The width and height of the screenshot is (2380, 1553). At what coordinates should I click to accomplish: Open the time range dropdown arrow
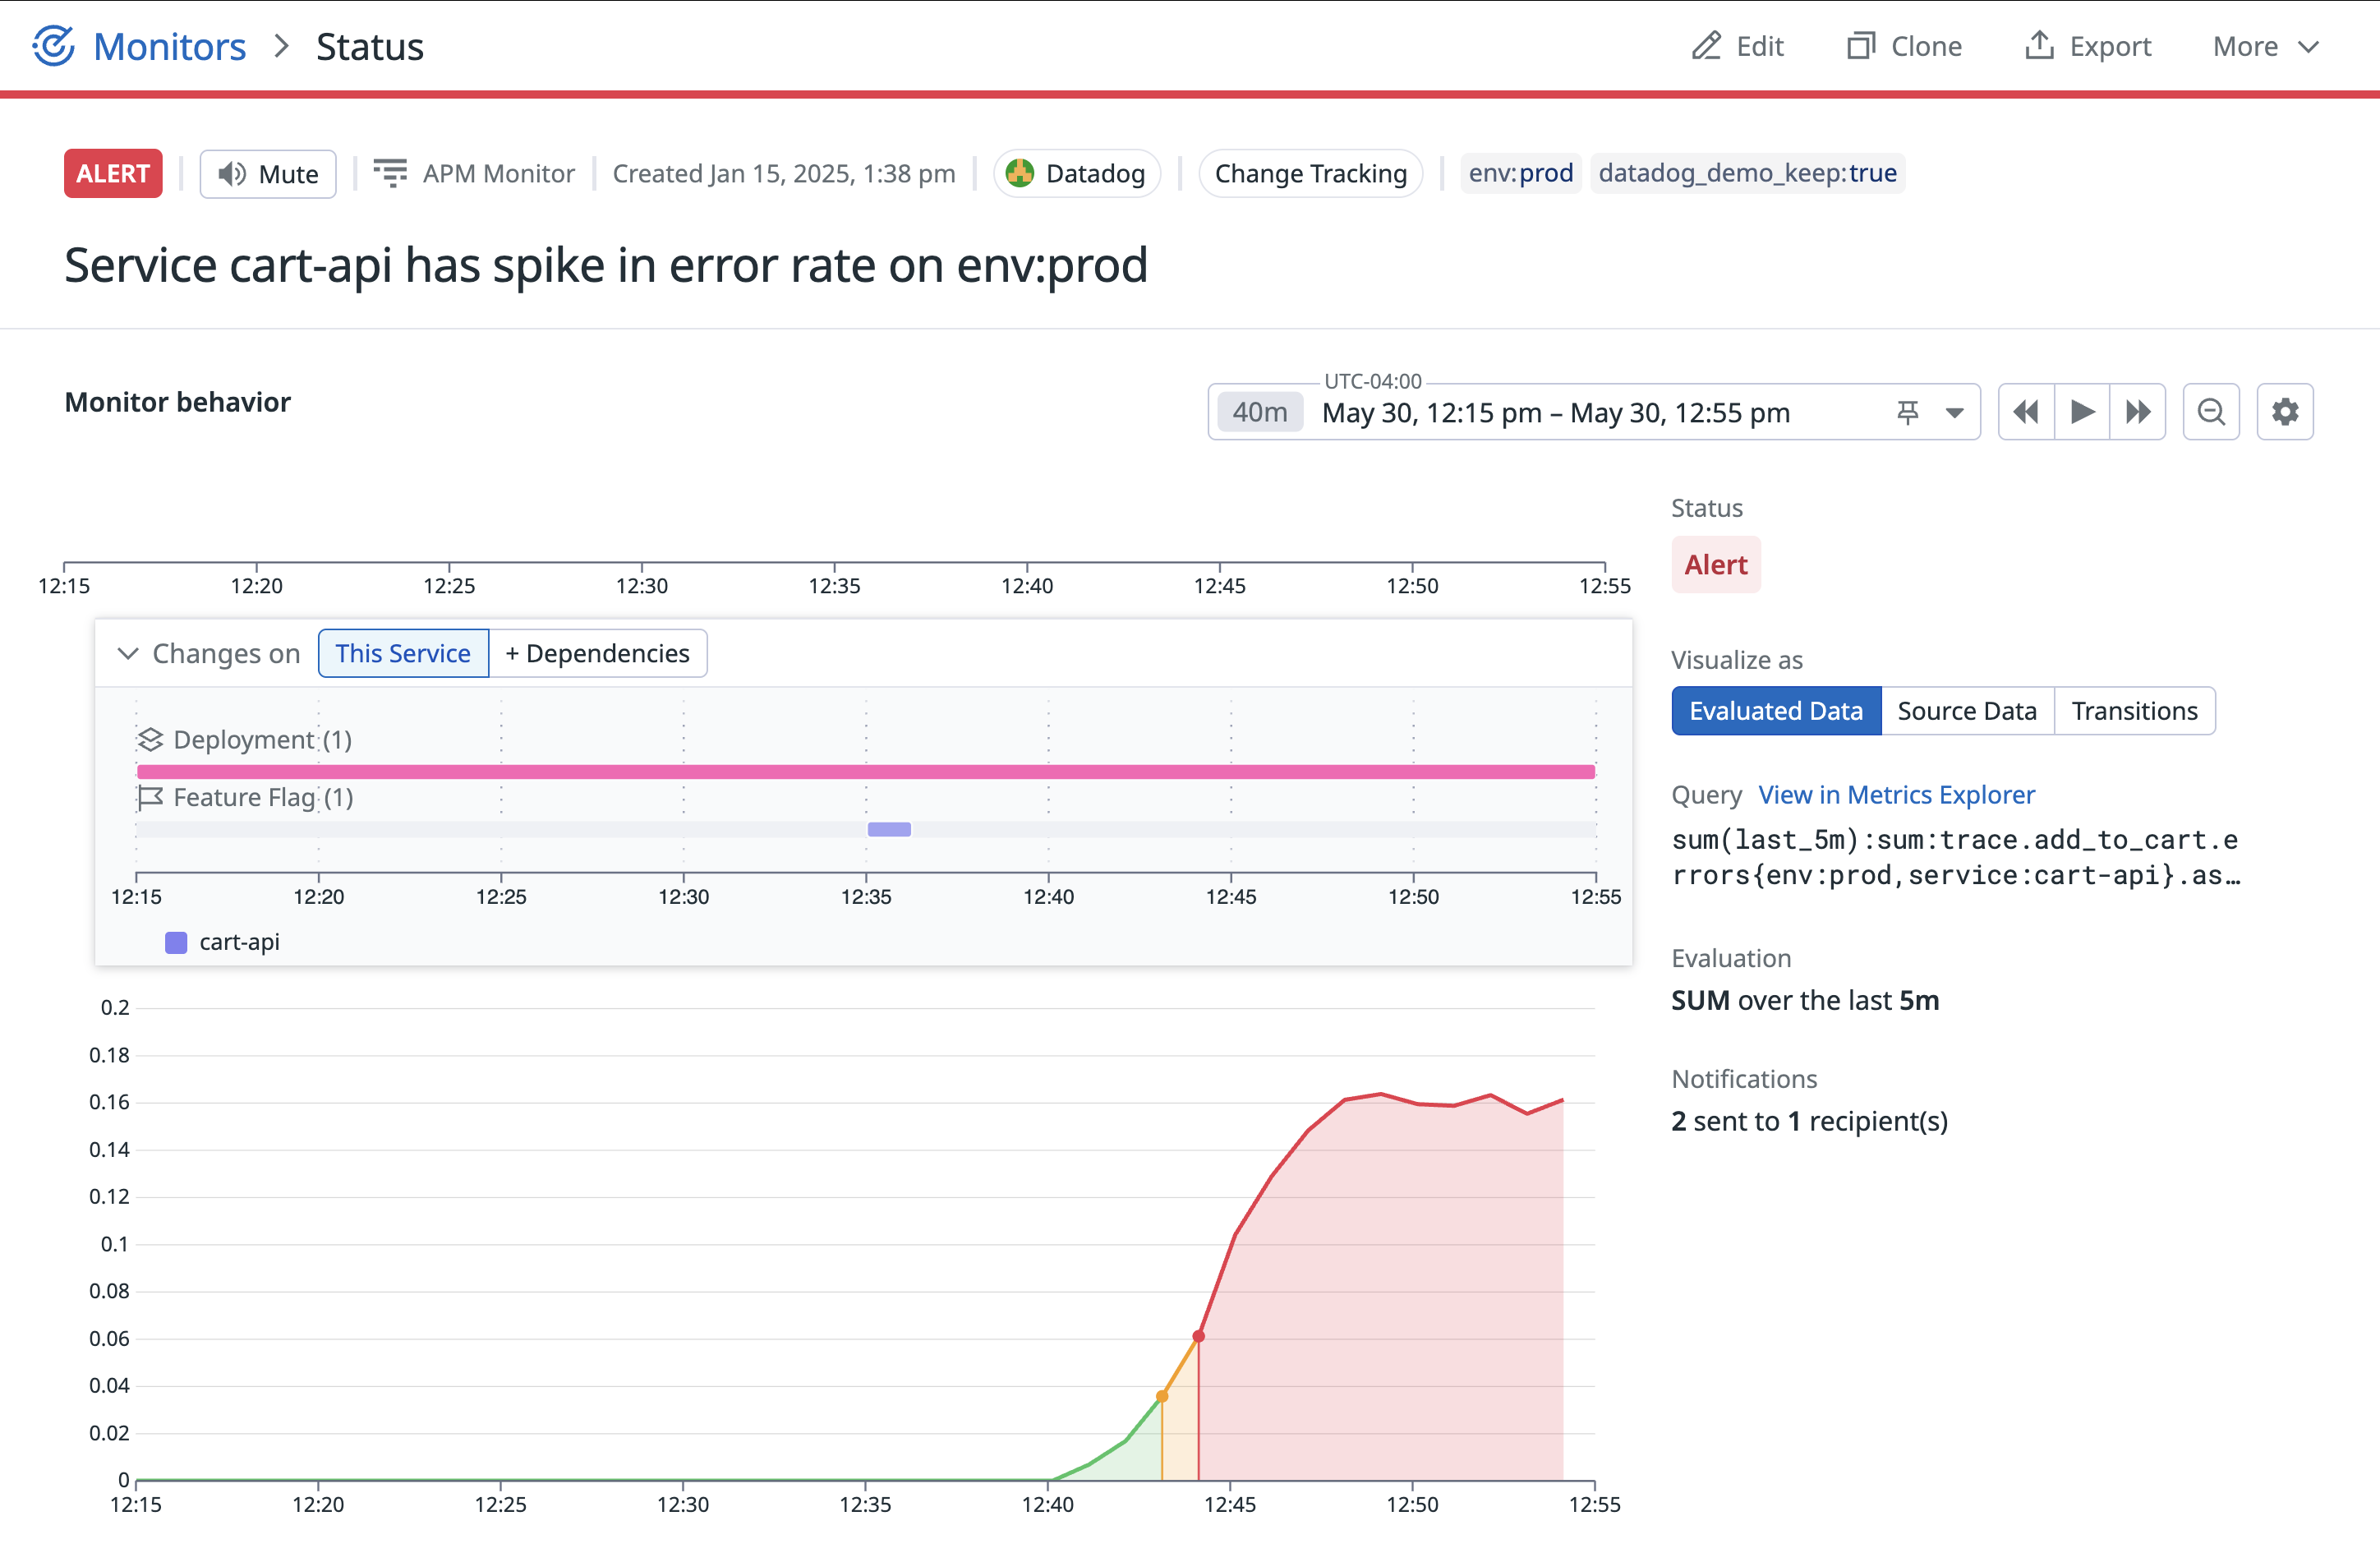(1954, 412)
